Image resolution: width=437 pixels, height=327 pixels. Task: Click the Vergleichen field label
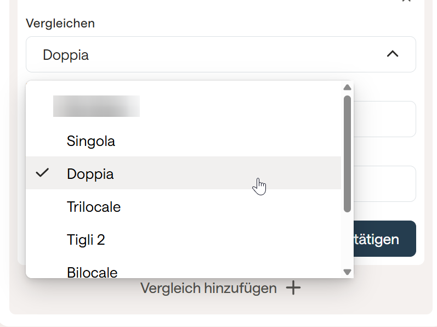60,24
